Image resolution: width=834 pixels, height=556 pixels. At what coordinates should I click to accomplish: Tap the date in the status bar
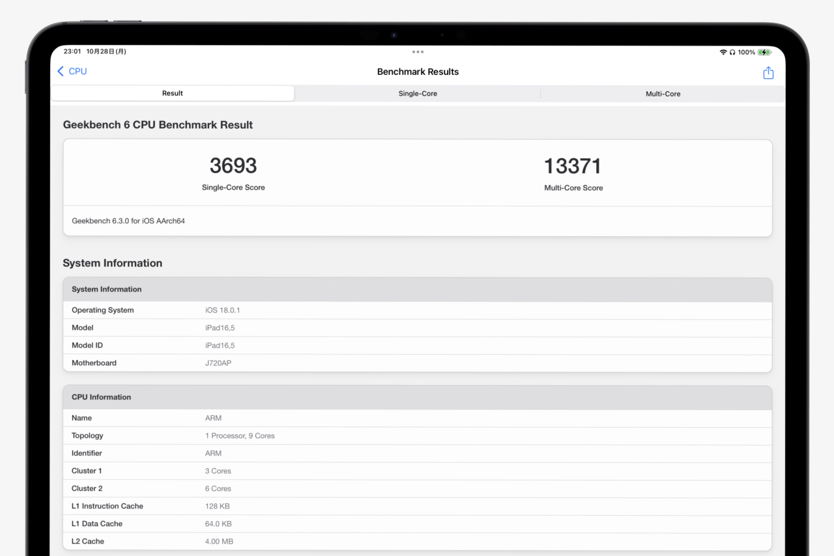tap(107, 52)
